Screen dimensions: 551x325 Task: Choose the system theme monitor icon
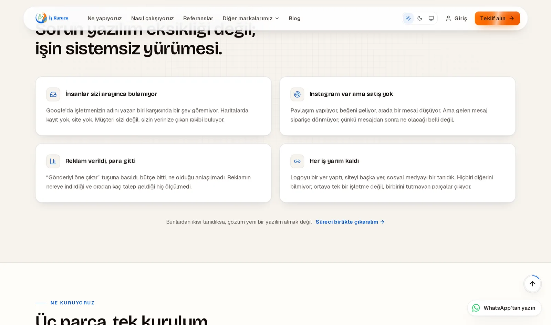(x=431, y=18)
